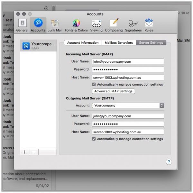Open the General preferences pane
The image size is (193, 193).
(23, 25)
